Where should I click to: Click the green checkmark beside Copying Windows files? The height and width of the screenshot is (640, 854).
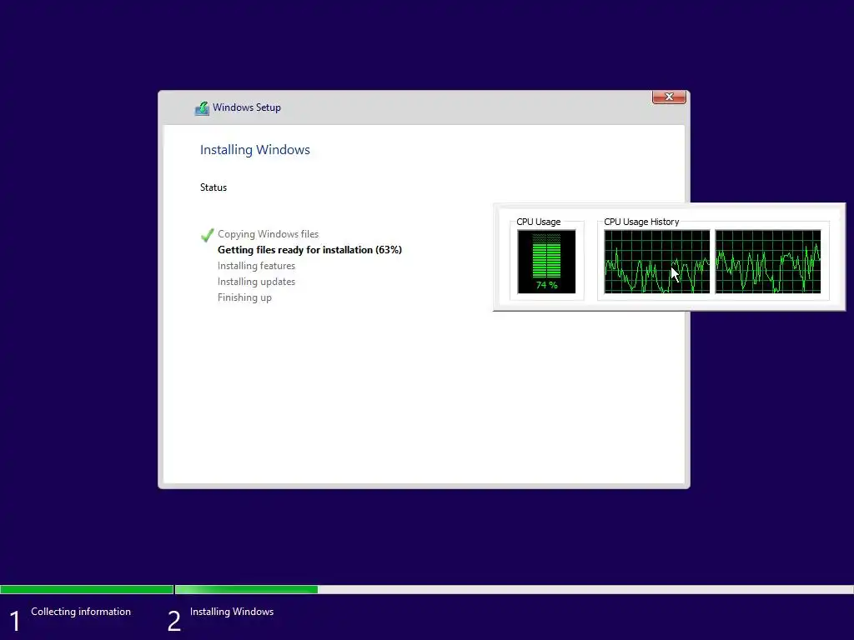point(207,234)
